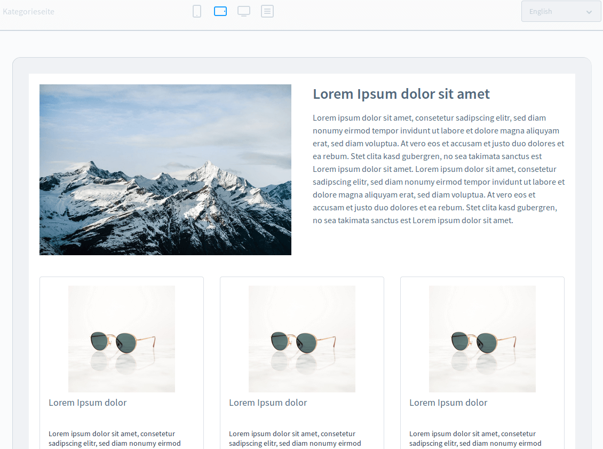Screen dimensions: 603x449
Task: Click the right product's 'Lorem Ipsum dolor' title
Action: pyautogui.click(x=448, y=403)
